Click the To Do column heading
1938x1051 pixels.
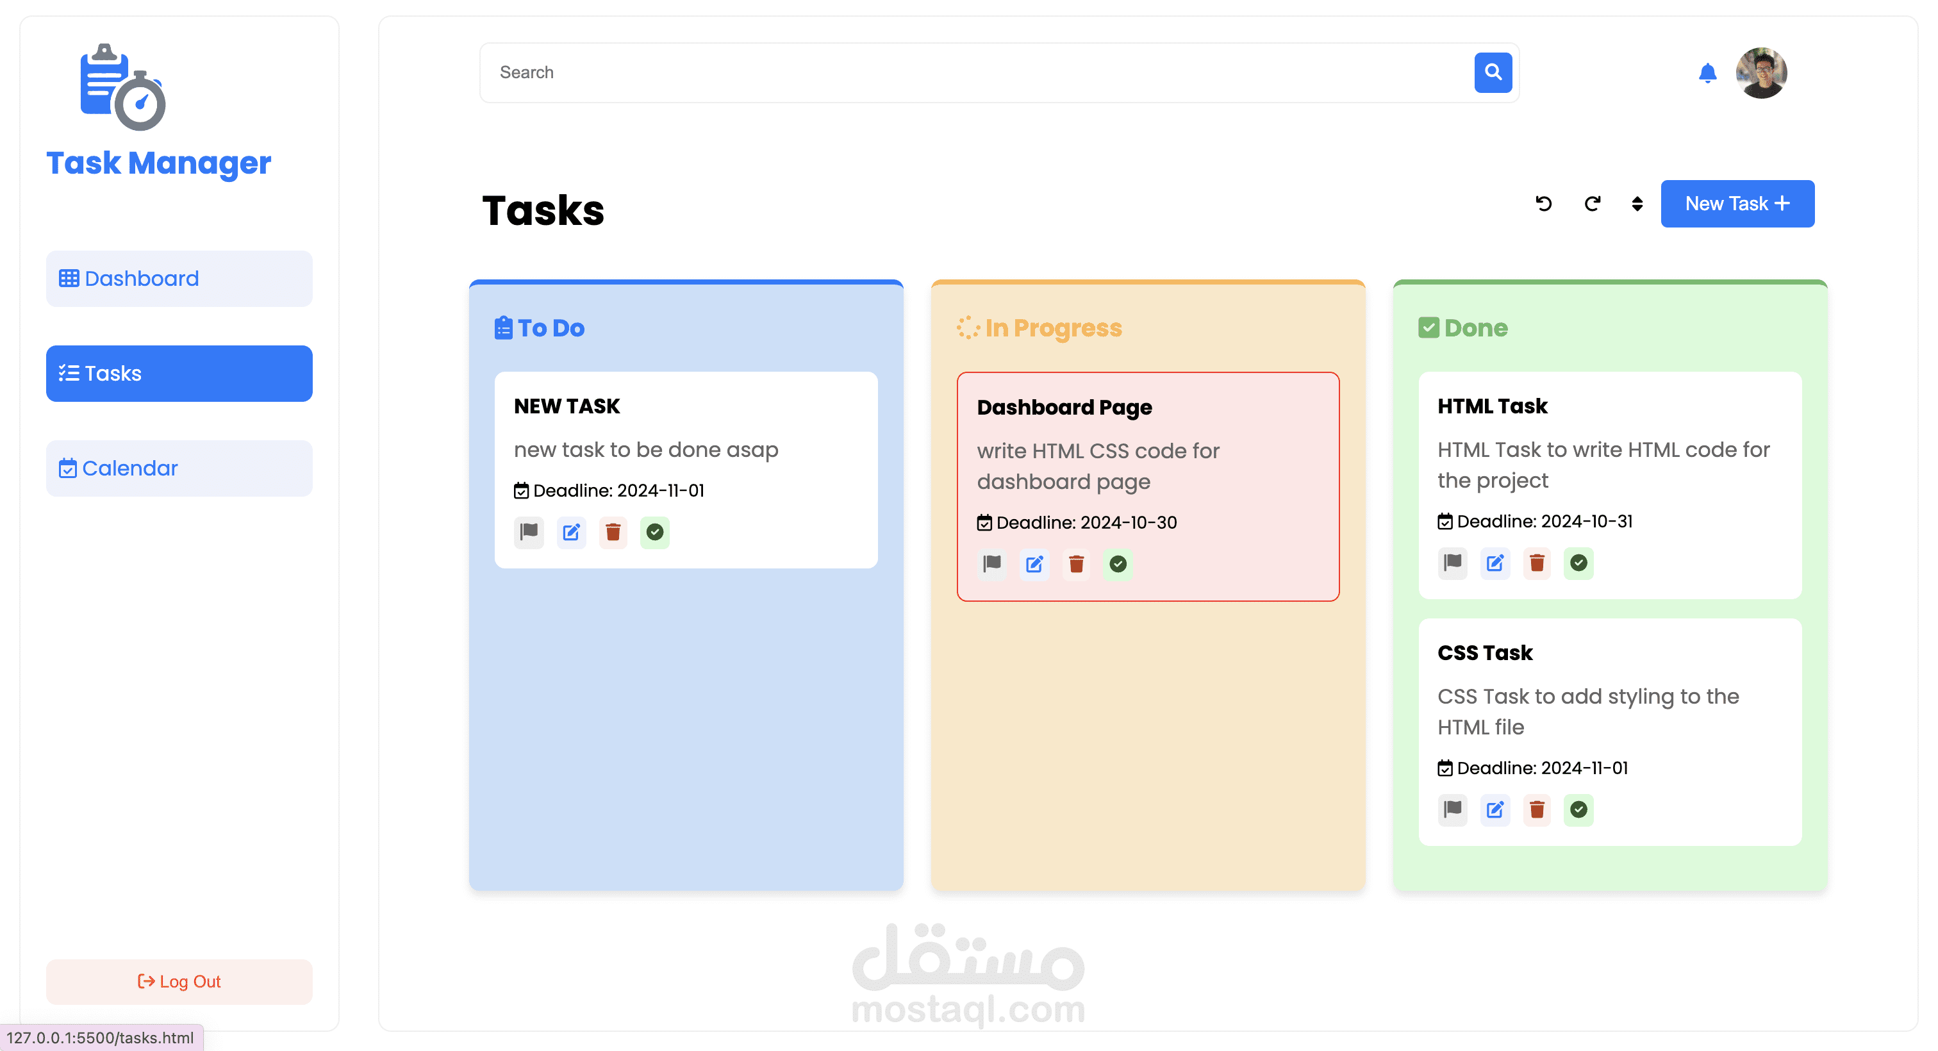540,328
